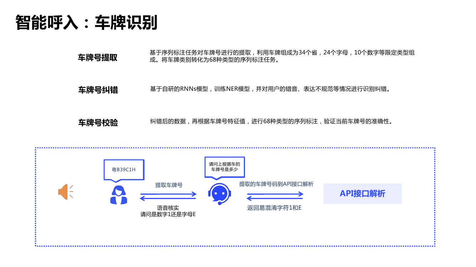The height and width of the screenshot is (267, 476).
Task: Click the 车牌号校验 heading
Action: (98, 123)
